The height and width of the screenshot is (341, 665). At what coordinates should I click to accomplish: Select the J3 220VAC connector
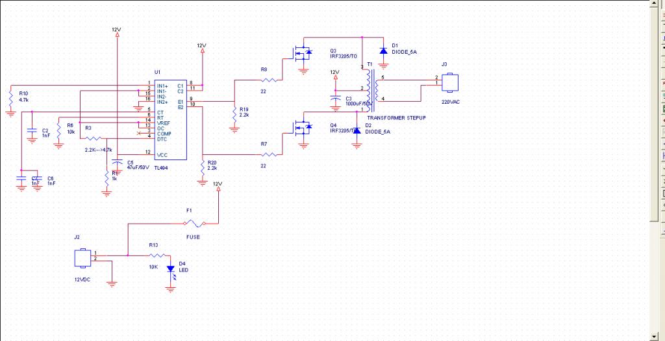coord(450,82)
